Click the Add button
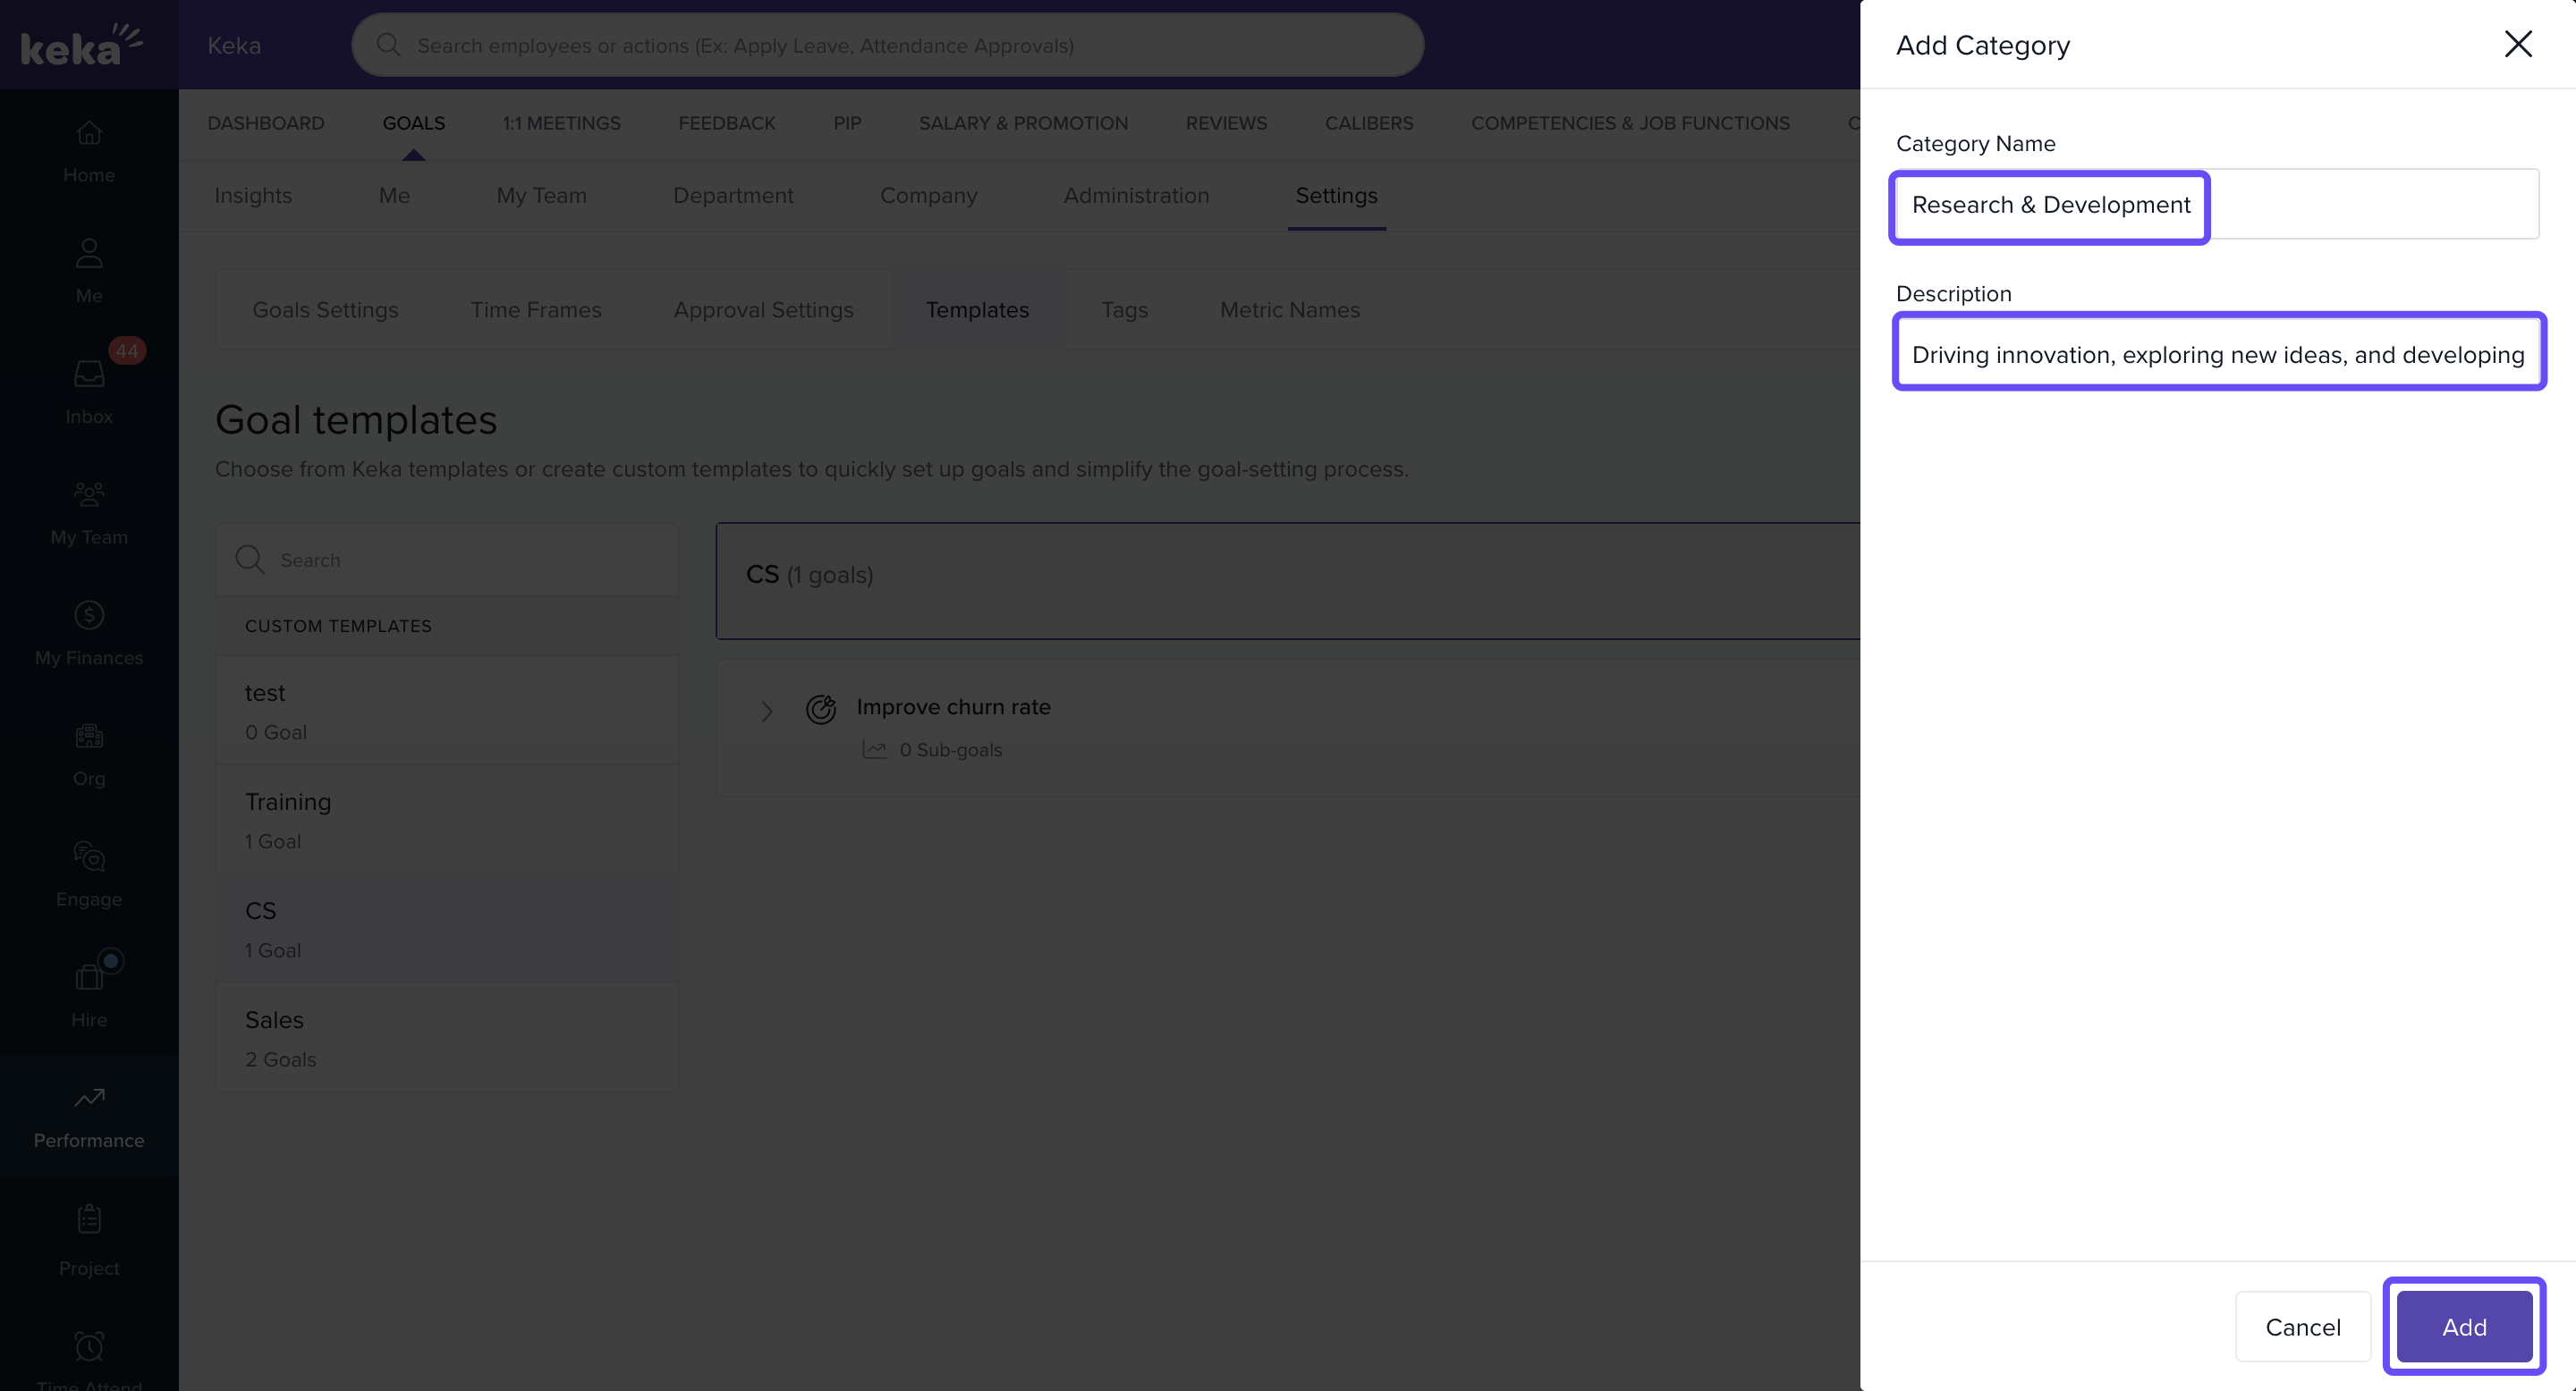The image size is (2576, 1391). [2463, 1326]
